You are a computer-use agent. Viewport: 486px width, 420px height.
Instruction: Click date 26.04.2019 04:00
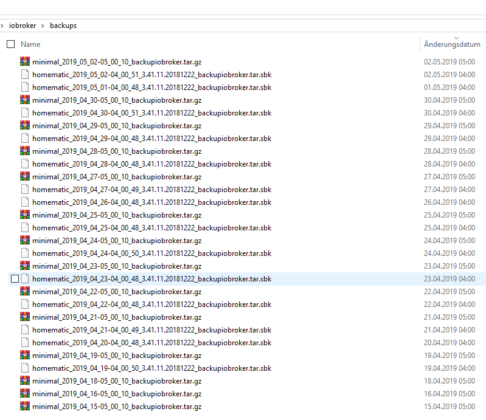pyautogui.click(x=450, y=202)
